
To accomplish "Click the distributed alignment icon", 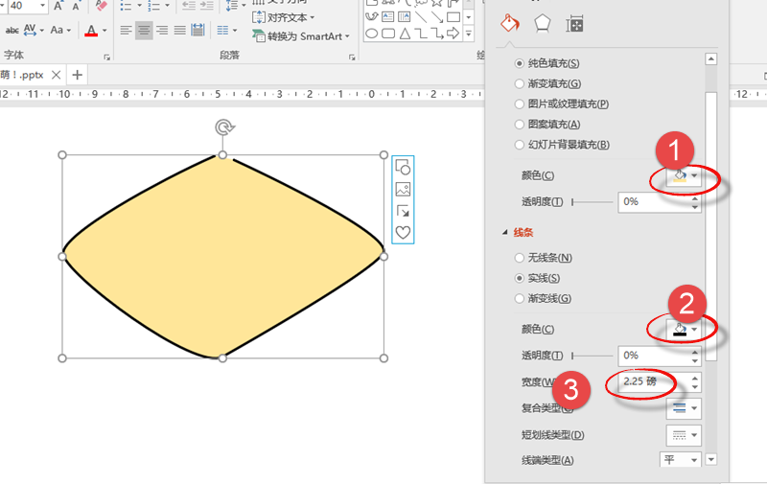I will [198, 31].
